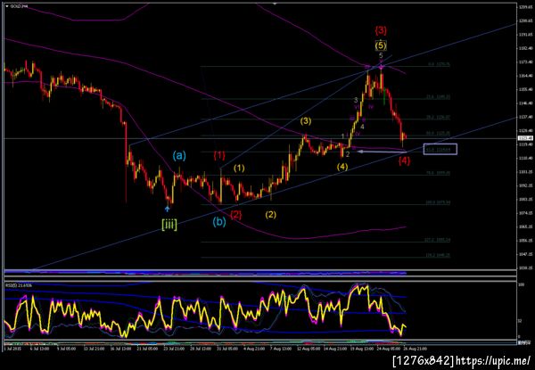Viewport: 535px width, 370px height.
Task: Click the 26 Aug 21:00 time label
Action: tap(416, 349)
